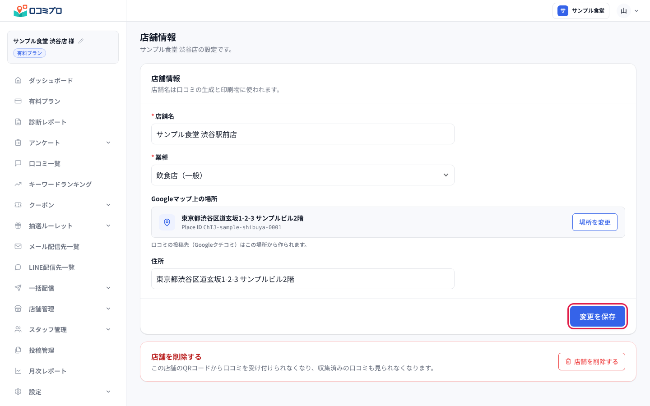Screen dimensions: 650x406
Task: Expand the 店舗管理 submenu chevron
Action: click(x=108, y=309)
